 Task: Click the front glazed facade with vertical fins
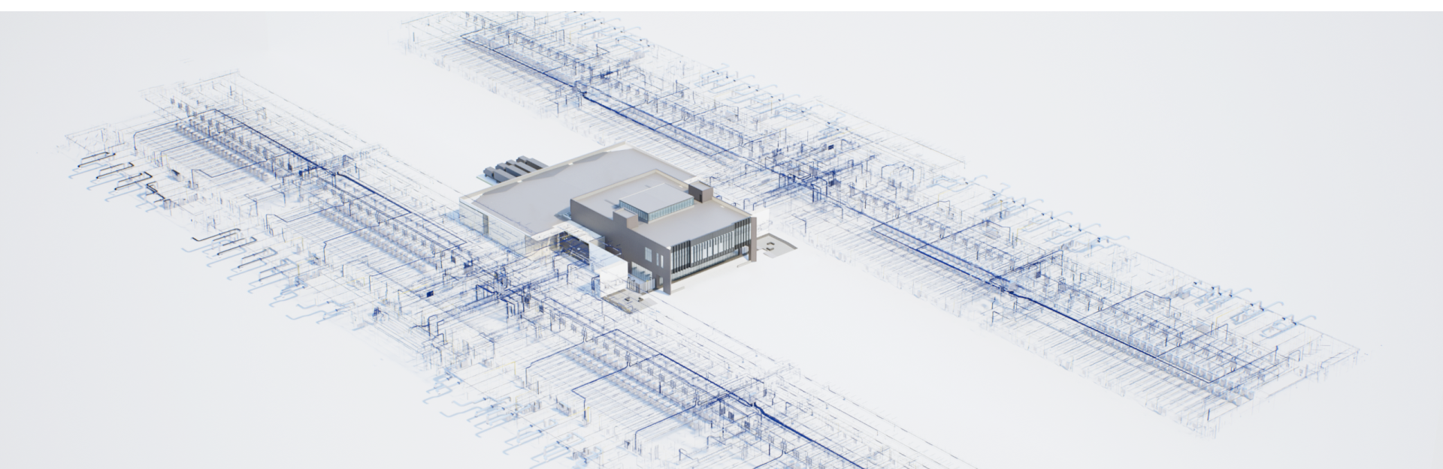710,254
